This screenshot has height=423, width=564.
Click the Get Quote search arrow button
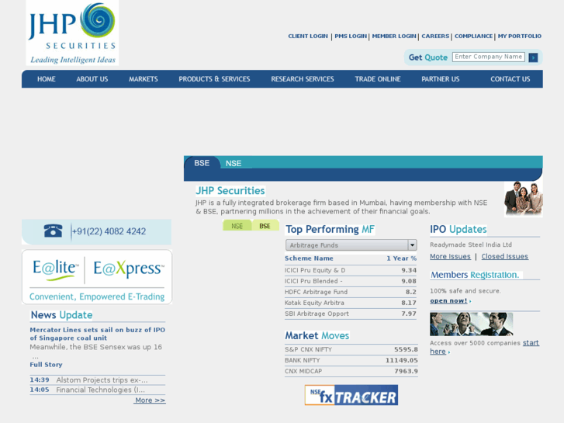pos(533,57)
